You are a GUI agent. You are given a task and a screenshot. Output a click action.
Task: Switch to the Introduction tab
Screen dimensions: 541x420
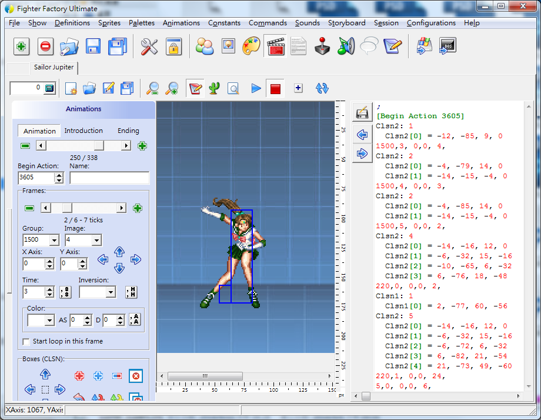pos(84,131)
